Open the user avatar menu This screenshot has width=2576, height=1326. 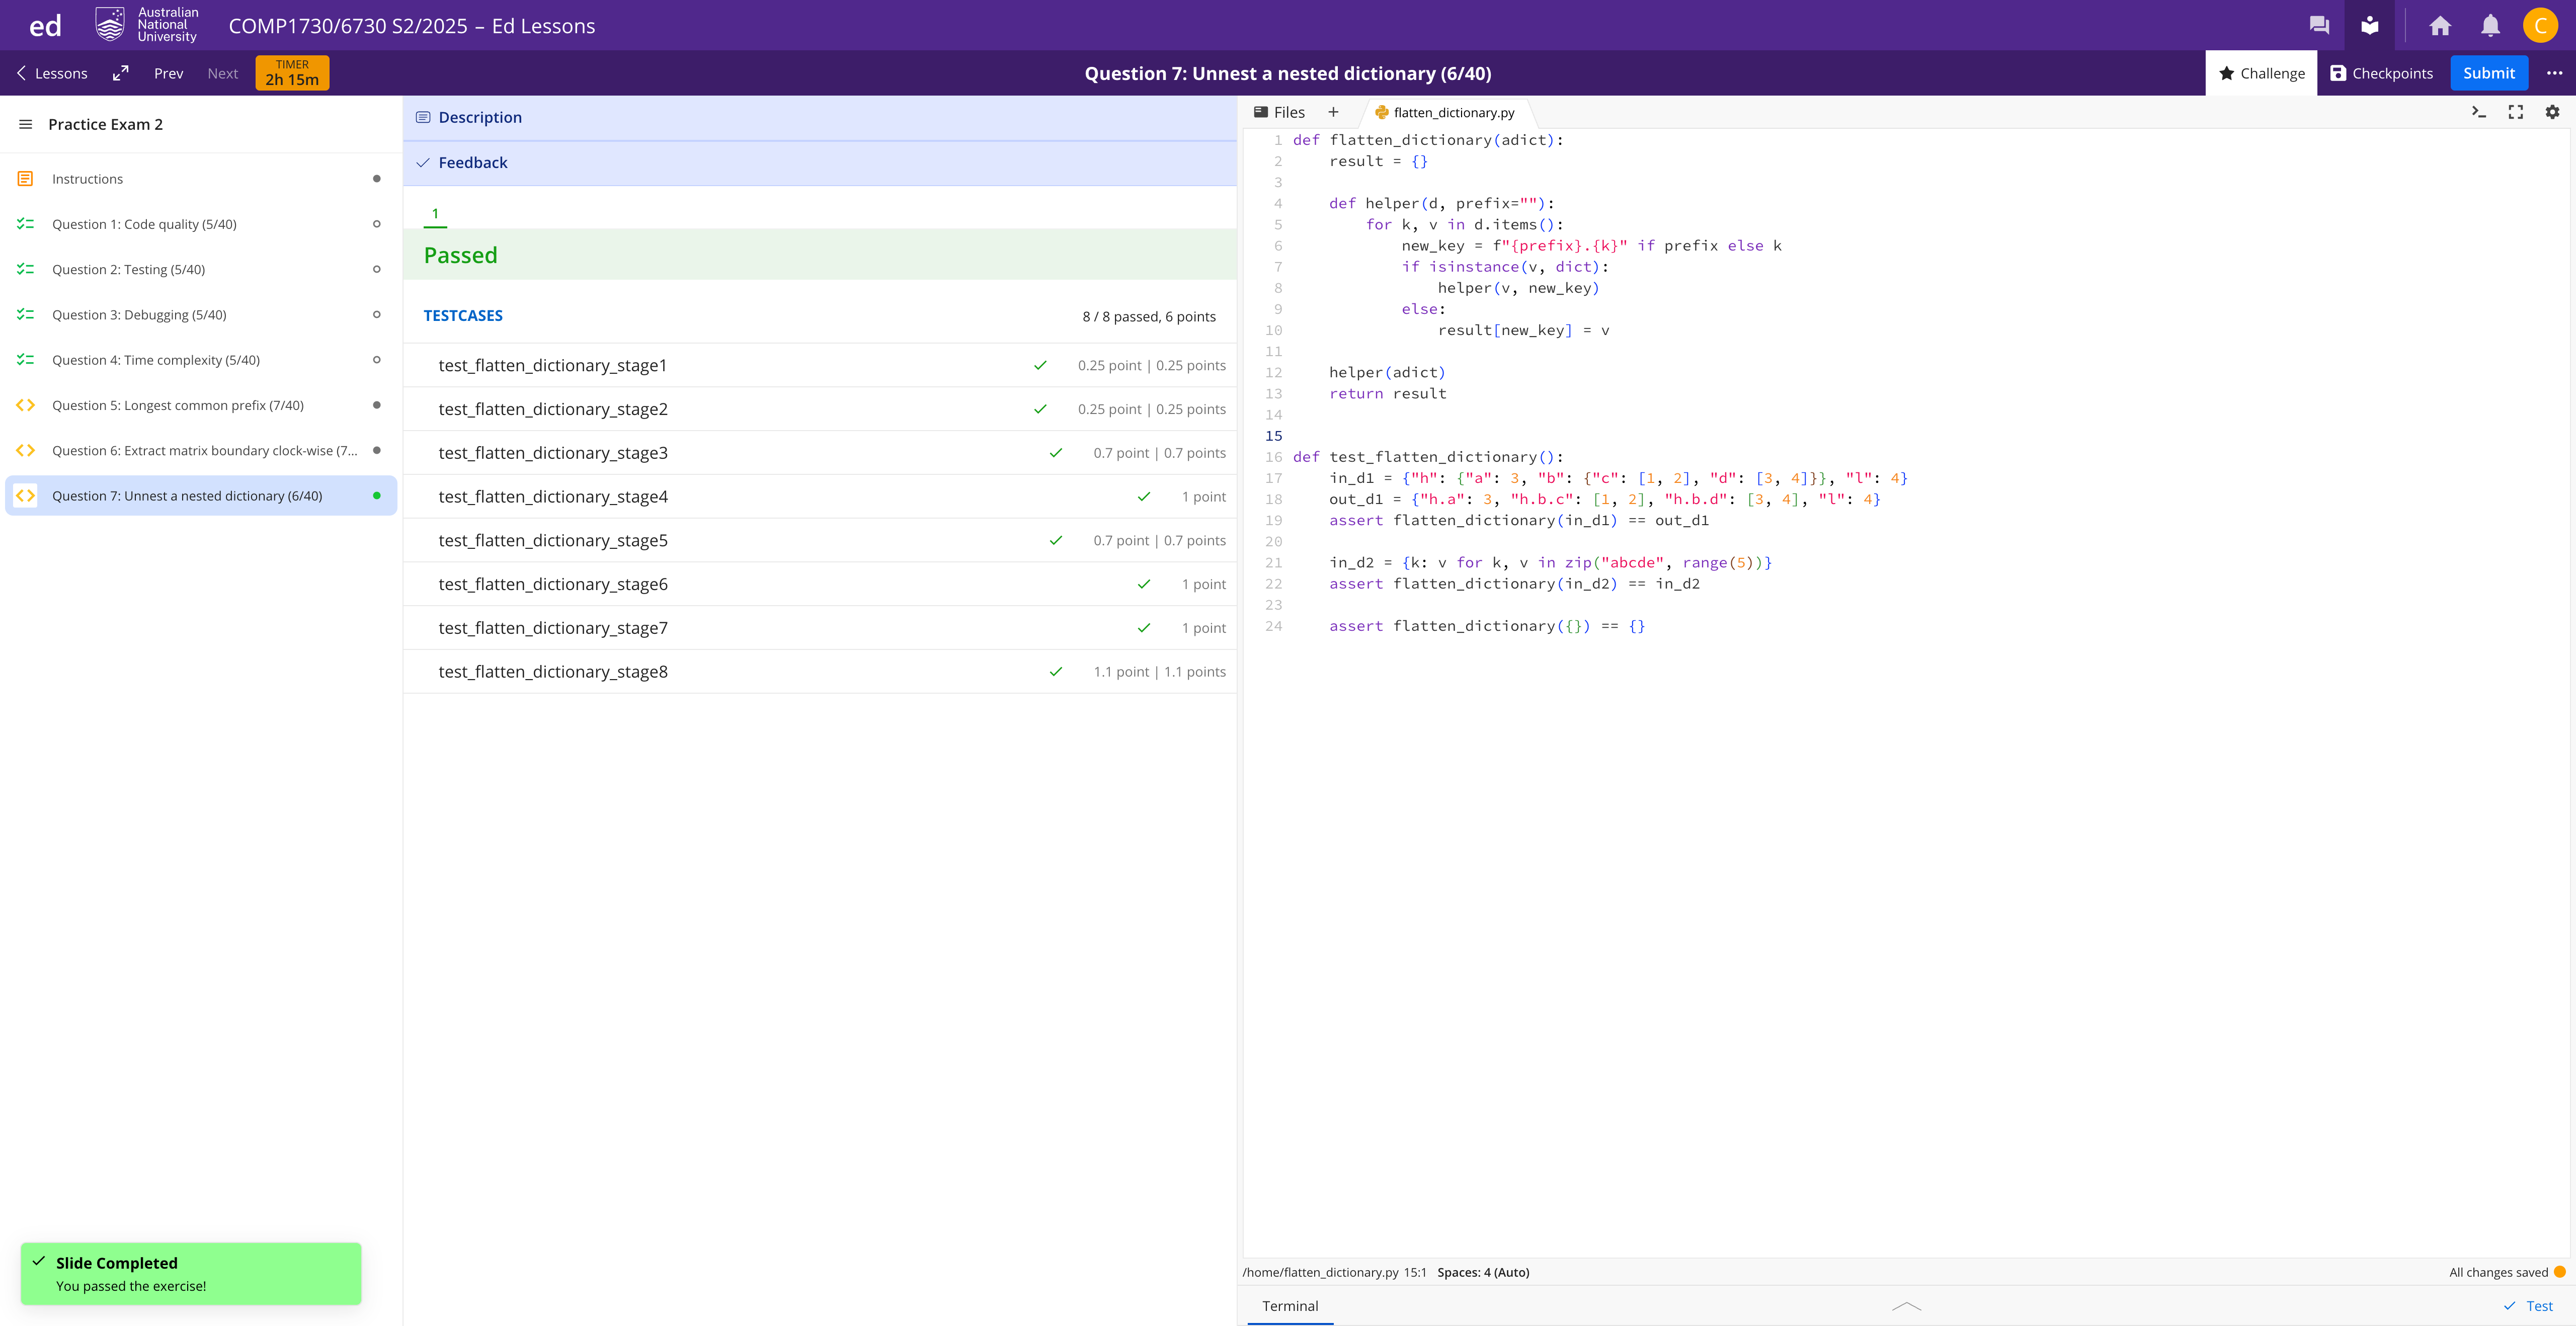click(x=2540, y=25)
